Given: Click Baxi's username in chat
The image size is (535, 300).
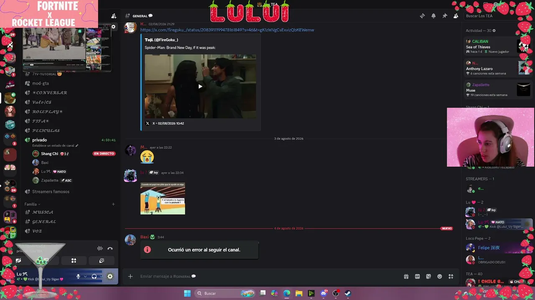Looking at the screenshot, I should coord(144,237).
